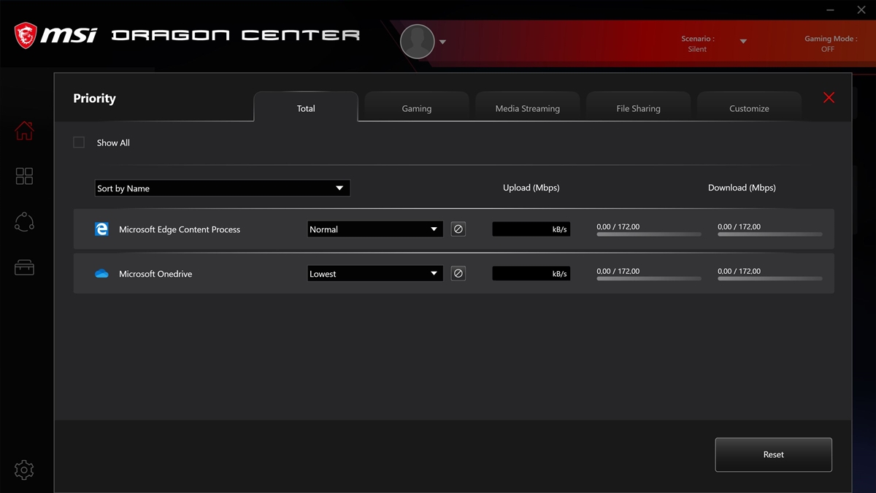The width and height of the screenshot is (876, 493).
Task: Open the Home sidebar icon
Action: 24,131
